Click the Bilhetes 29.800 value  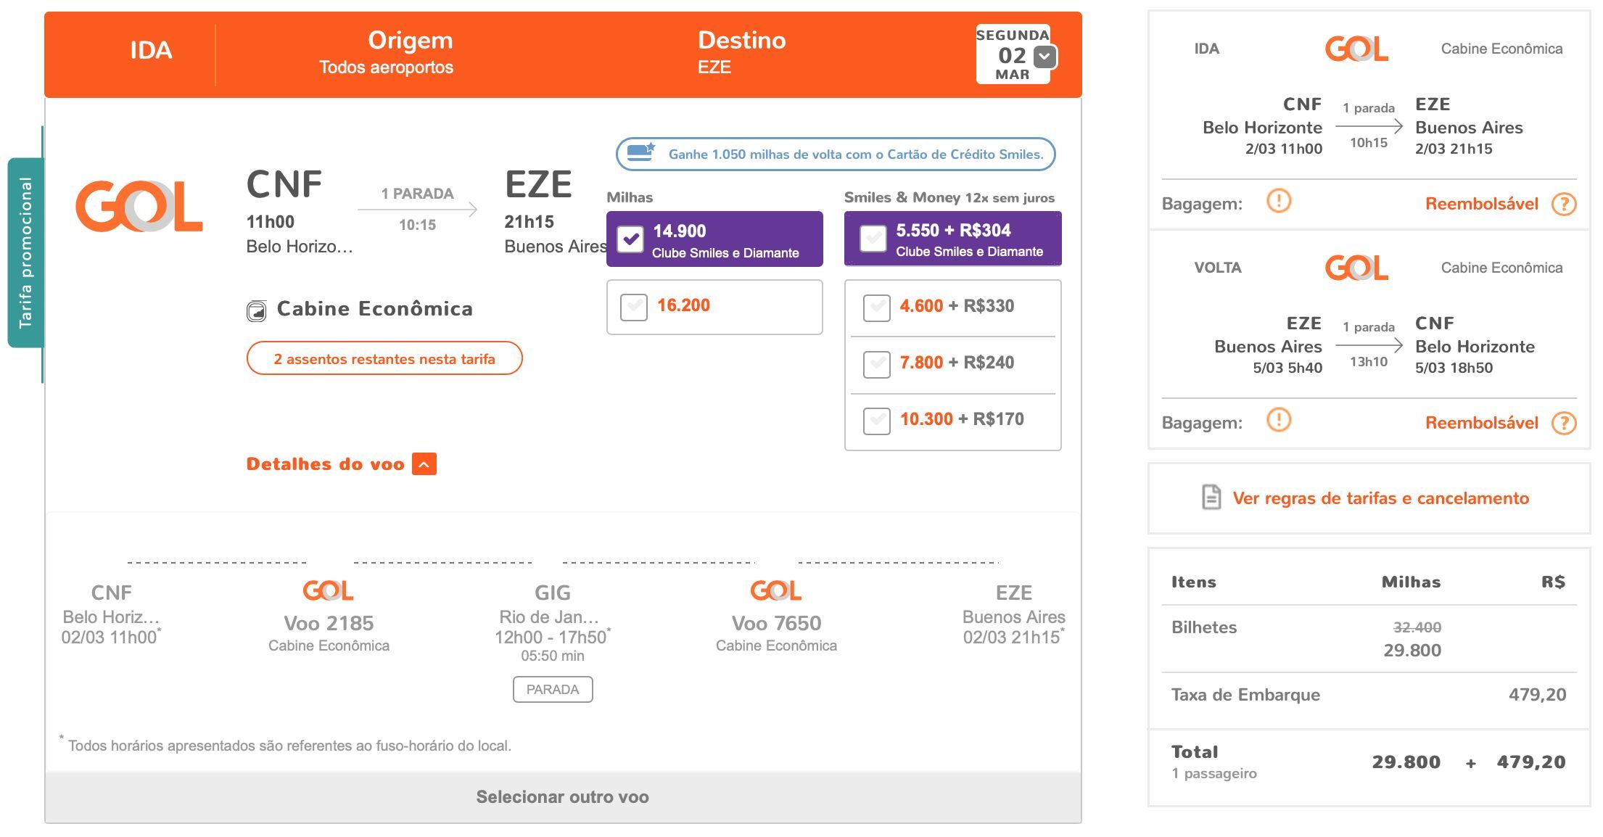coord(1412,651)
